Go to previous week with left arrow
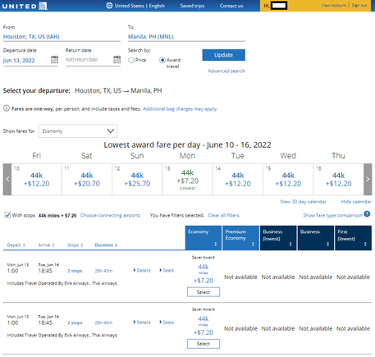The width and height of the screenshot is (375, 357). pos(7,179)
